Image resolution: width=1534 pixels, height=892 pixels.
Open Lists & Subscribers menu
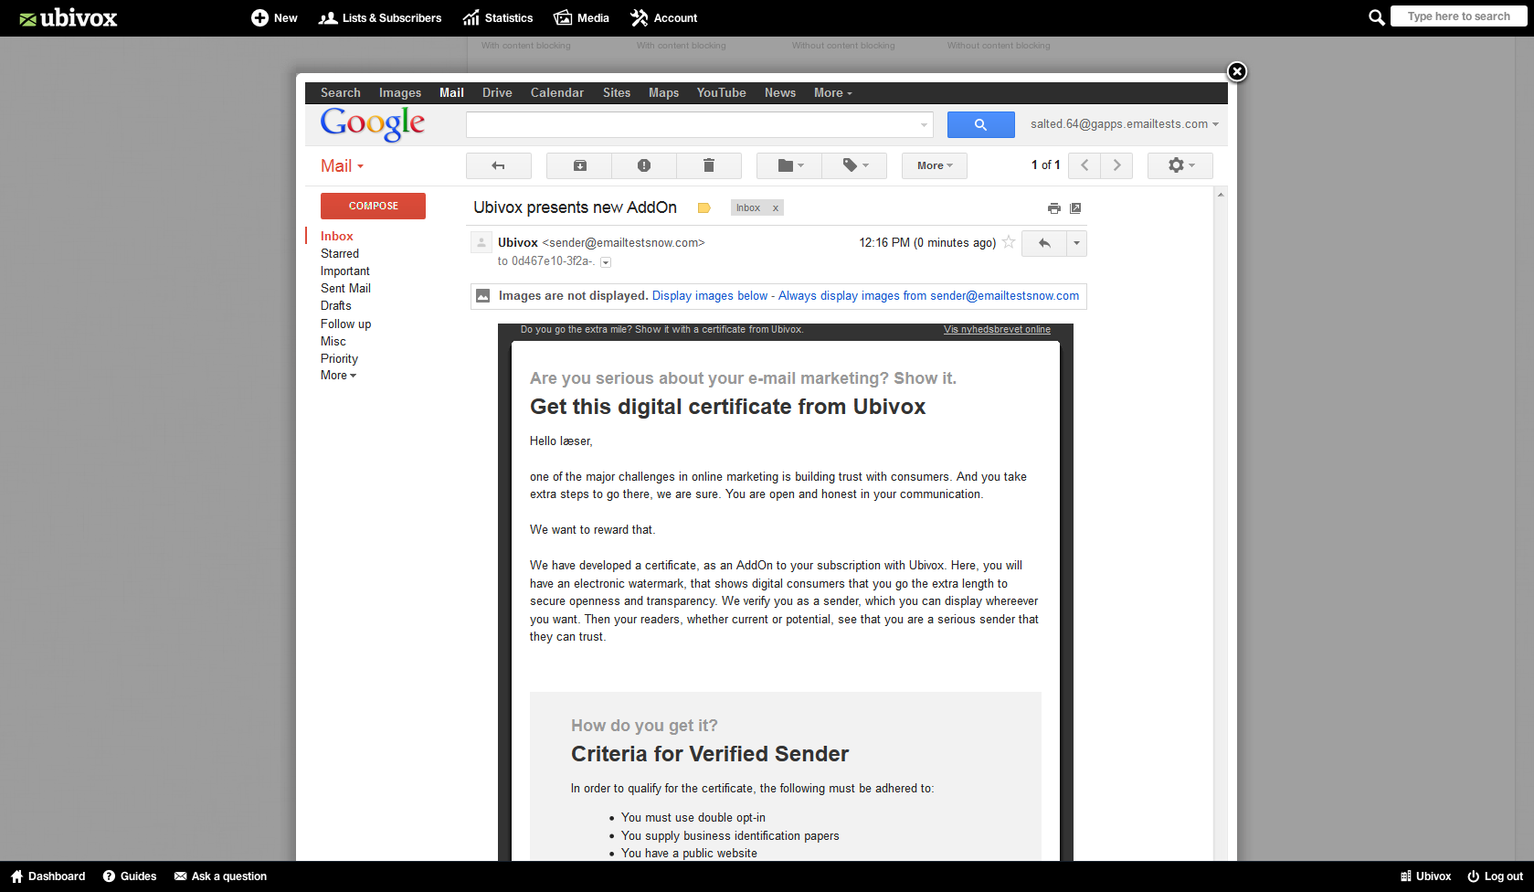coord(379,17)
